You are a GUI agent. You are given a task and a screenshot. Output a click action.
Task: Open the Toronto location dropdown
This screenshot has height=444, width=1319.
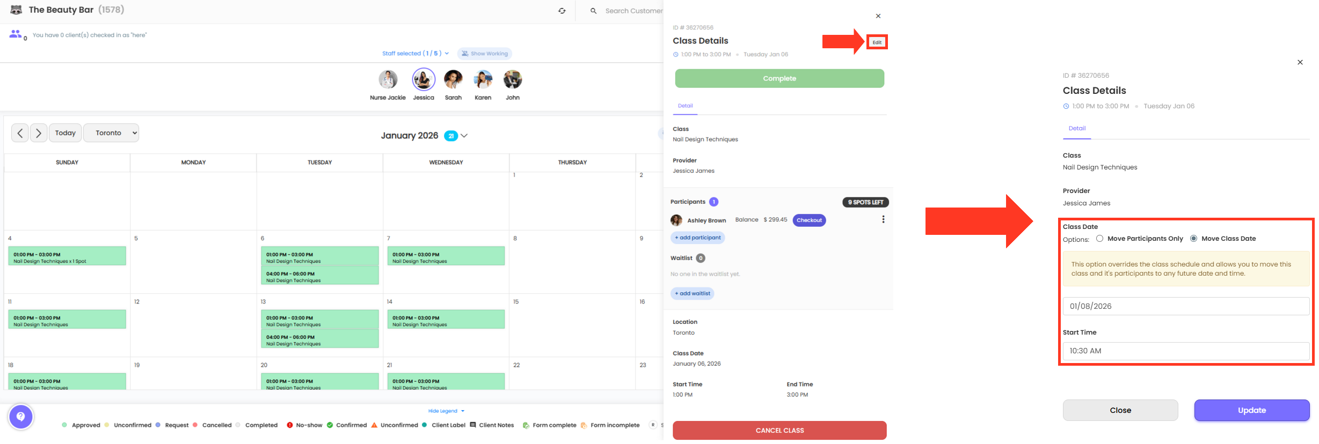point(111,133)
